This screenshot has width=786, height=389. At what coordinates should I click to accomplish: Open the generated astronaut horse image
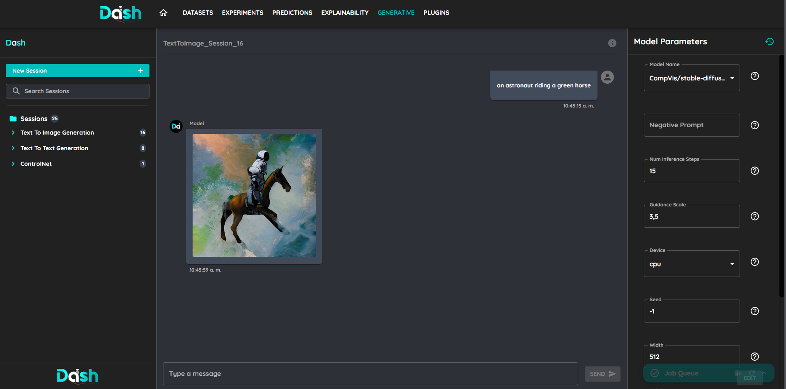(254, 195)
